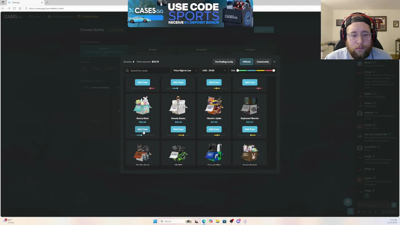The width and height of the screenshot is (400, 225).
Task: Open Microsoft Edge from the taskbar
Action: (x=204, y=221)
